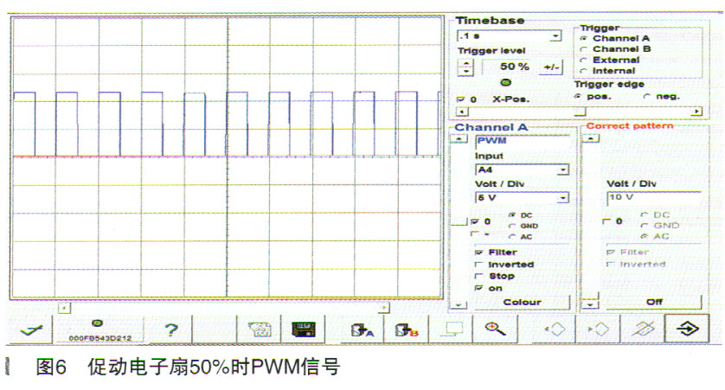Screen dimensions: 725x390
Task: Select the channel B cursor icon
Action: click(x=406, y=329)
